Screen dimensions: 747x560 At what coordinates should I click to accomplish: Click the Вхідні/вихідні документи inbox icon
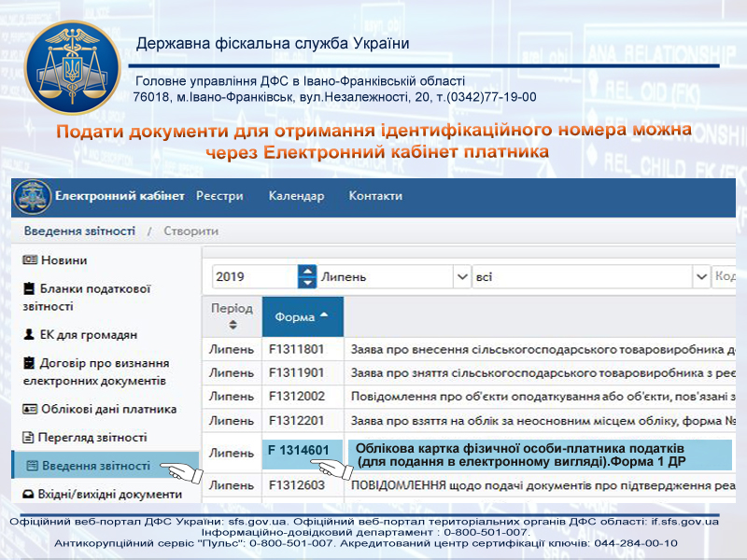[29, 495]
